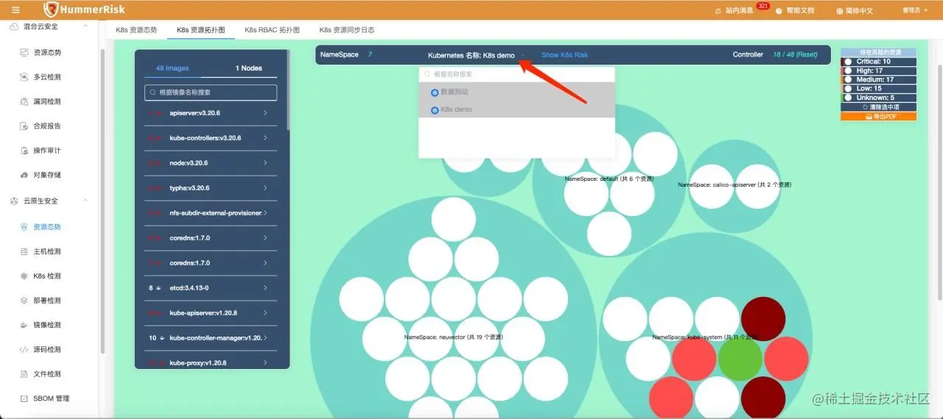The width and height of the screenshot is (943, 419).
Task: Expand the kube-controllers:v3.20.6 image row
Action: (x=210, y=138)
